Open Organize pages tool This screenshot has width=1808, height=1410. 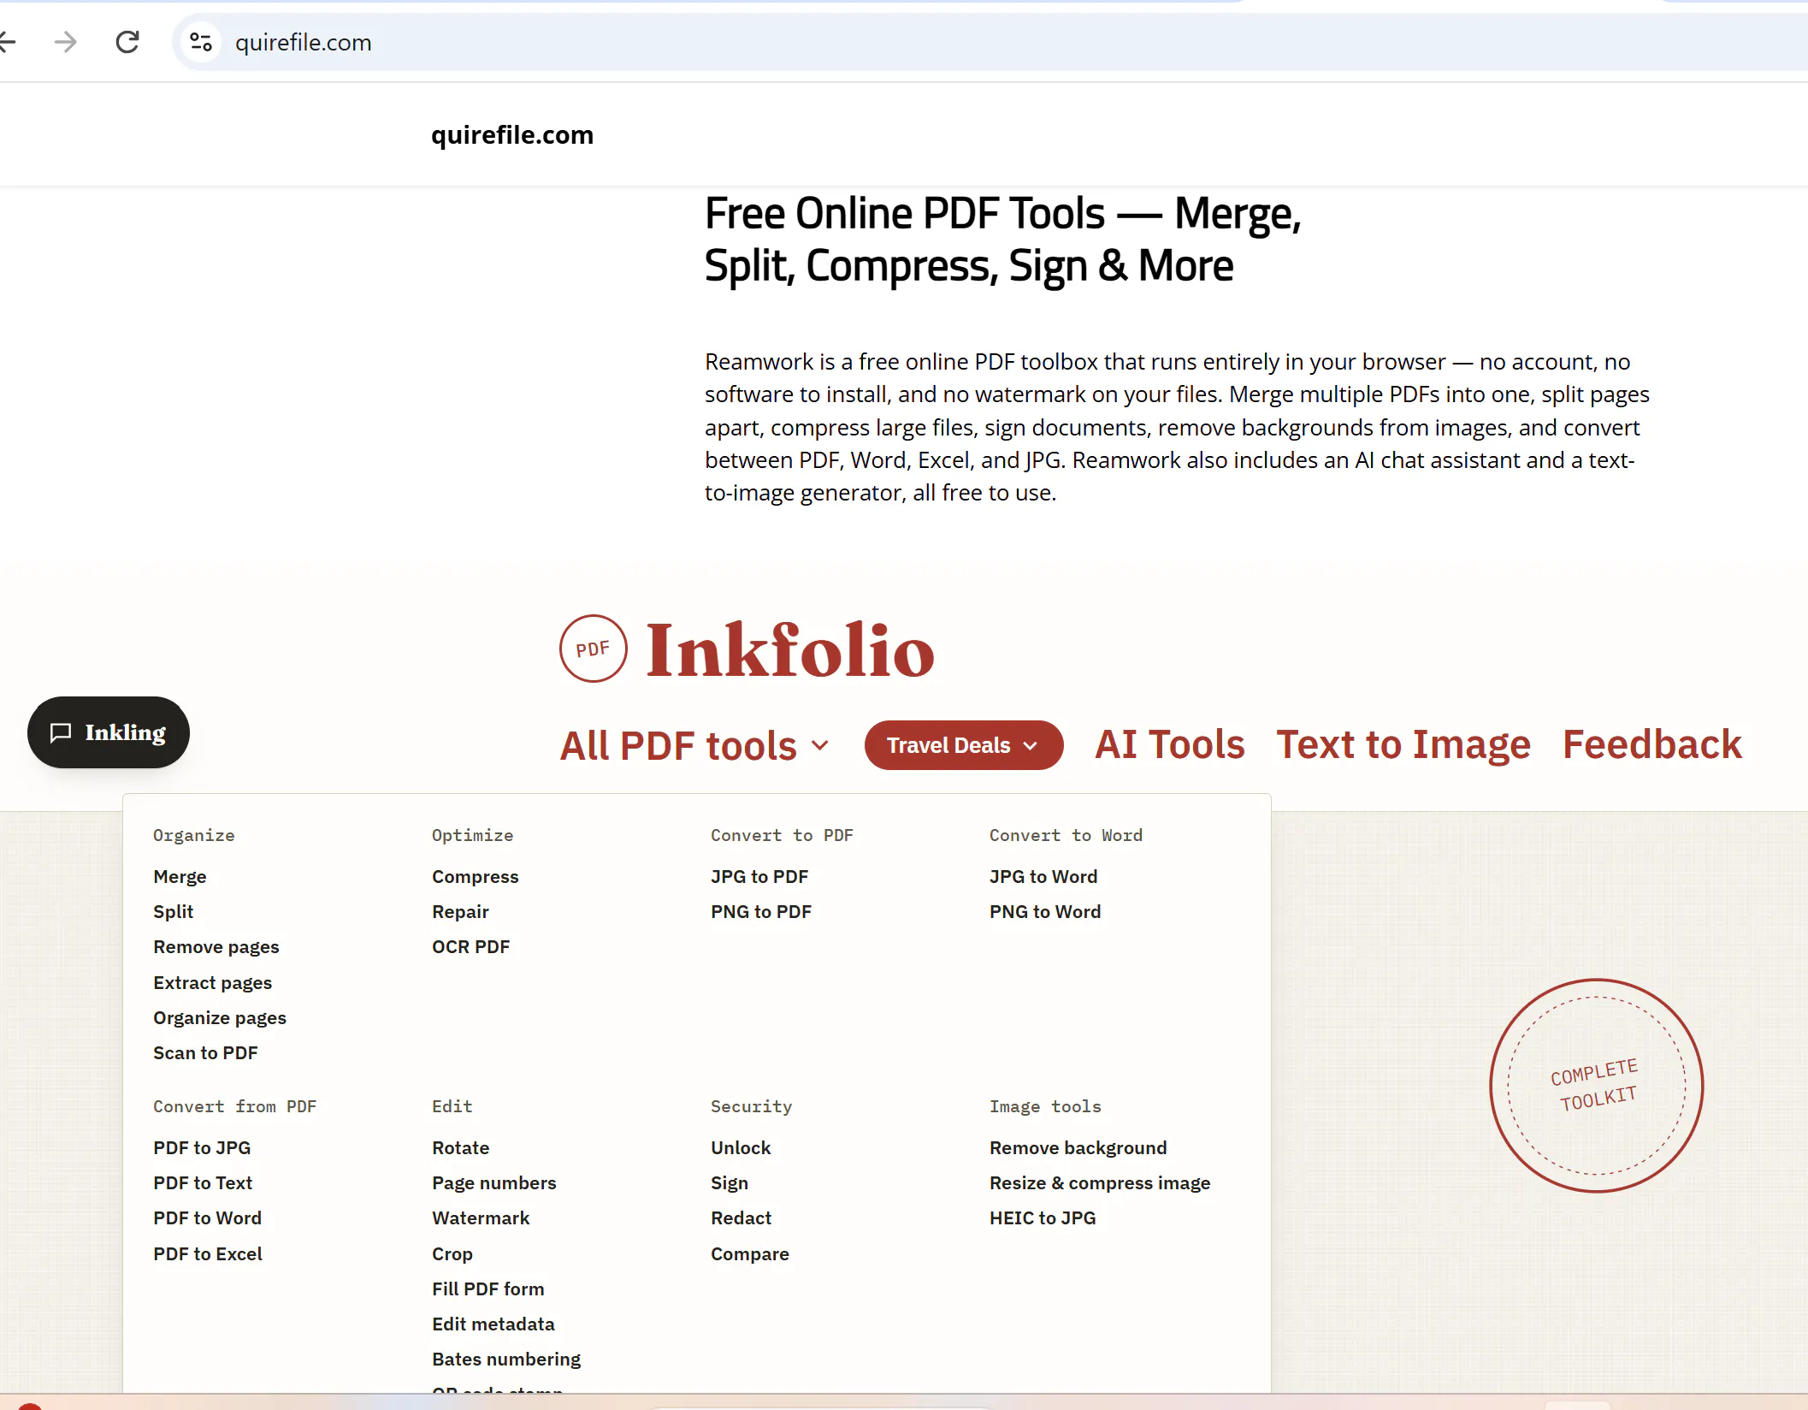pos(220,1017)
